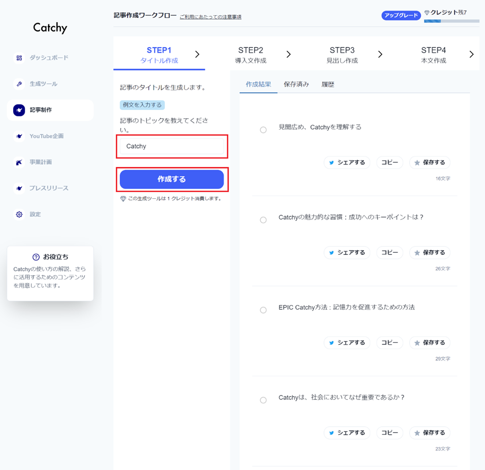485x470 pixels.
Task: Select radio button for Catchyは、社会において title
Action: (x=263, y=400)
